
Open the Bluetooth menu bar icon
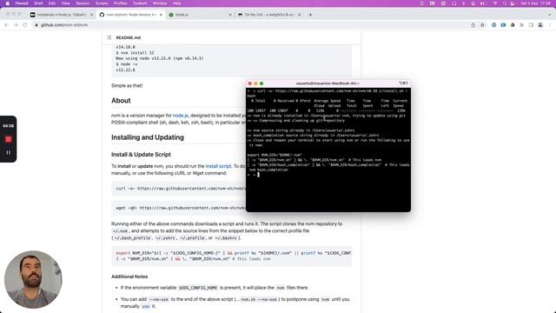(463, 3)
